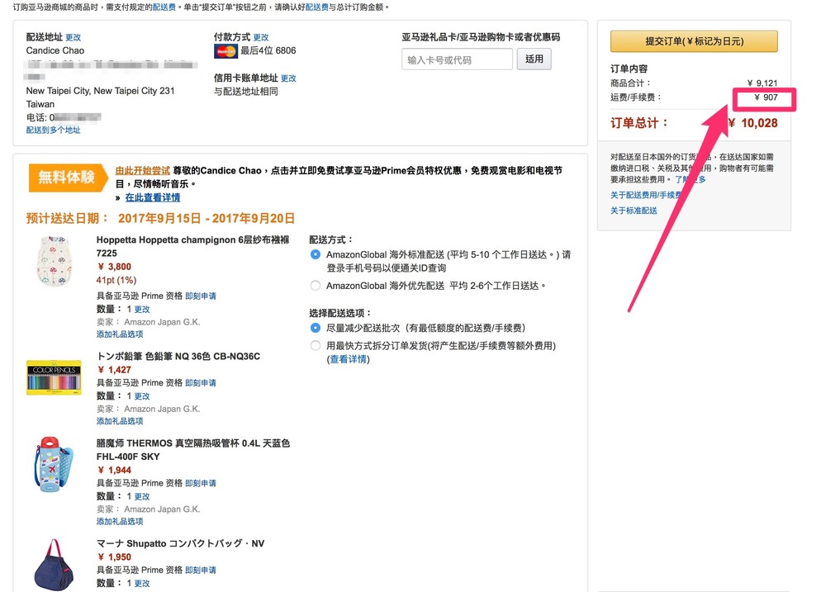Focus the gift card code input field
Screen dimensions: 826x592
point(457,59)
